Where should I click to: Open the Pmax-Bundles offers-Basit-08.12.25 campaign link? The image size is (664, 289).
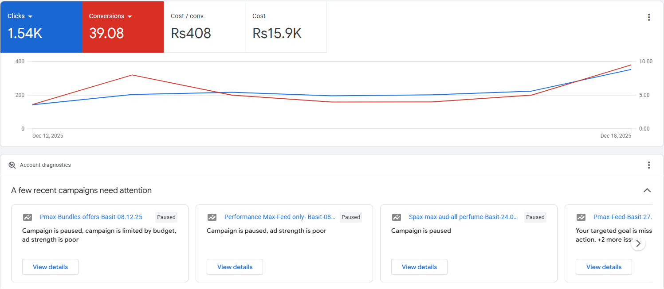coord(91,217)
